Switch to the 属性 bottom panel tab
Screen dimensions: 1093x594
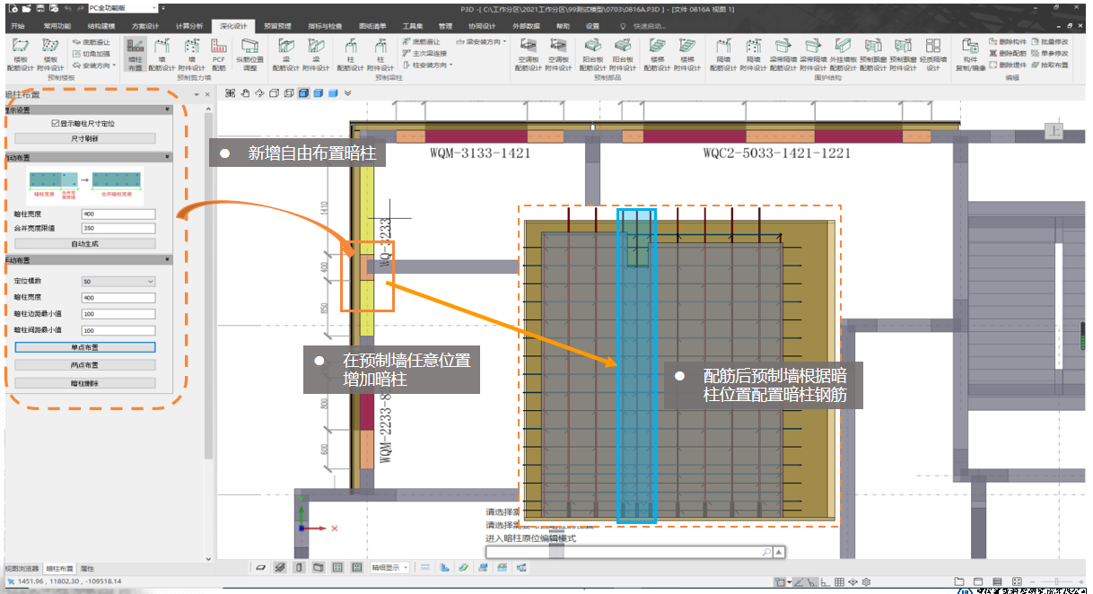pyautogui.click(x=87, y=569)
